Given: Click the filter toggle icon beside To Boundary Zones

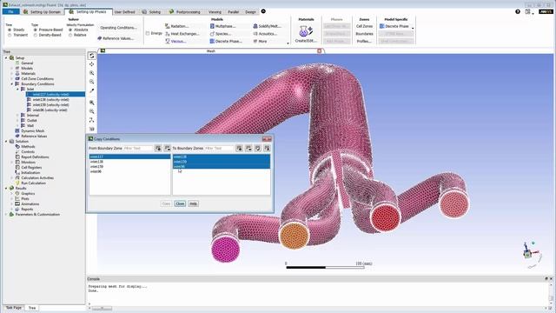Looking at the screenshot, I should pos(240,149).
